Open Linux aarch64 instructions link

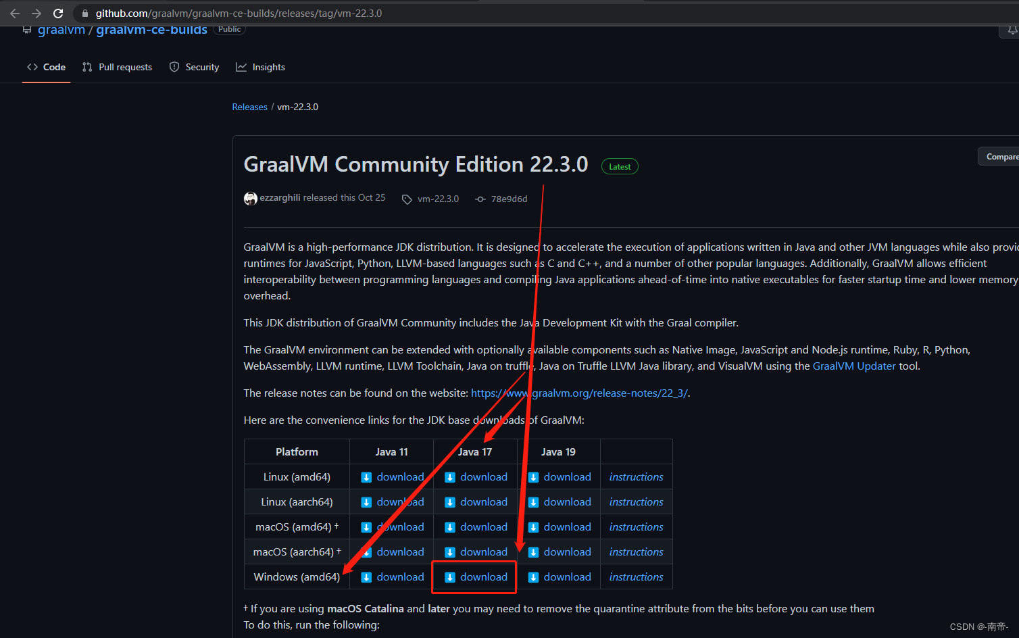pyautogui.click(x=636, y=501)
